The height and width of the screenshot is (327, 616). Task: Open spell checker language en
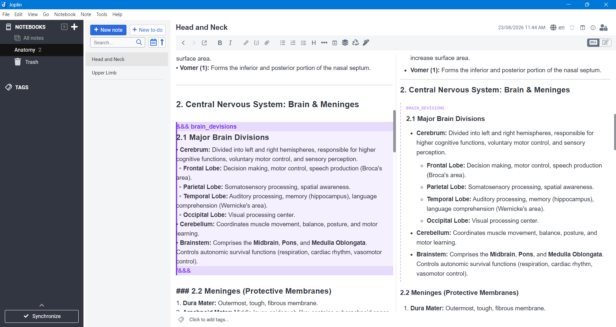(x=557, y=28)
